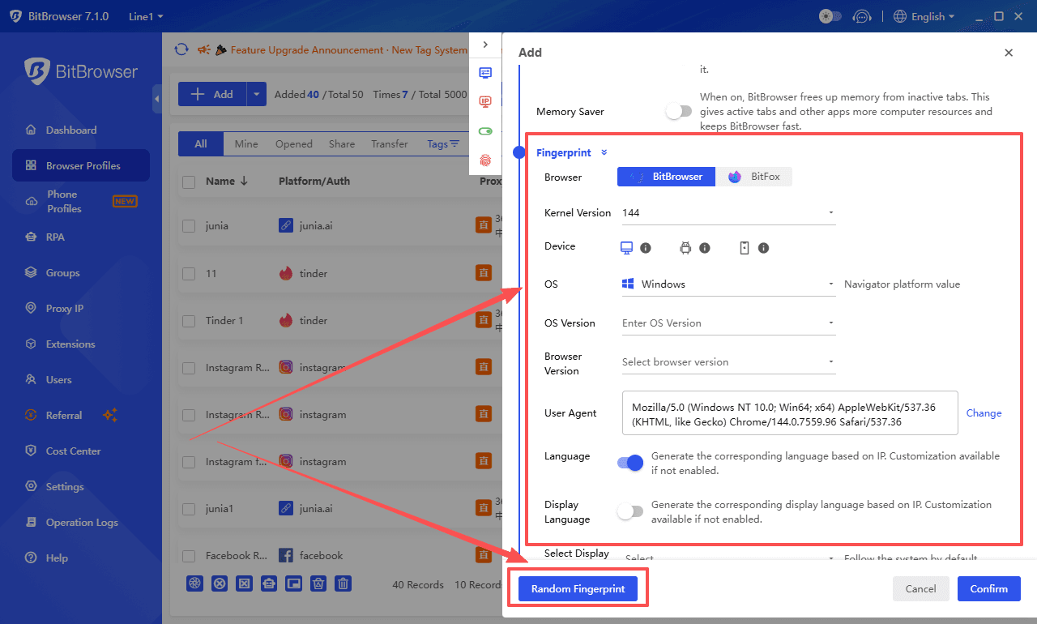Click the info icon next to the desktop device
This screenshot has width=1037, height=624.
pyautogui.click(x=646, y=248)
